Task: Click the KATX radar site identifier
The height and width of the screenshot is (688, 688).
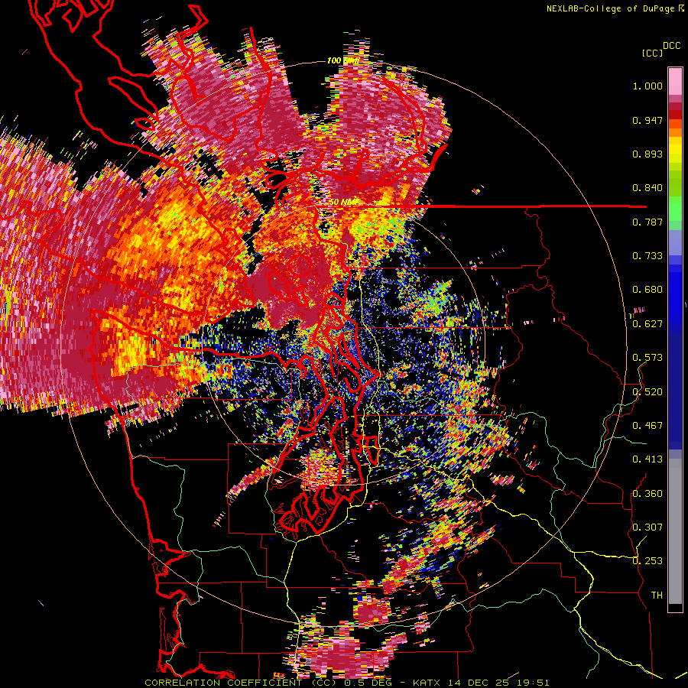Action: pos(428,683)
